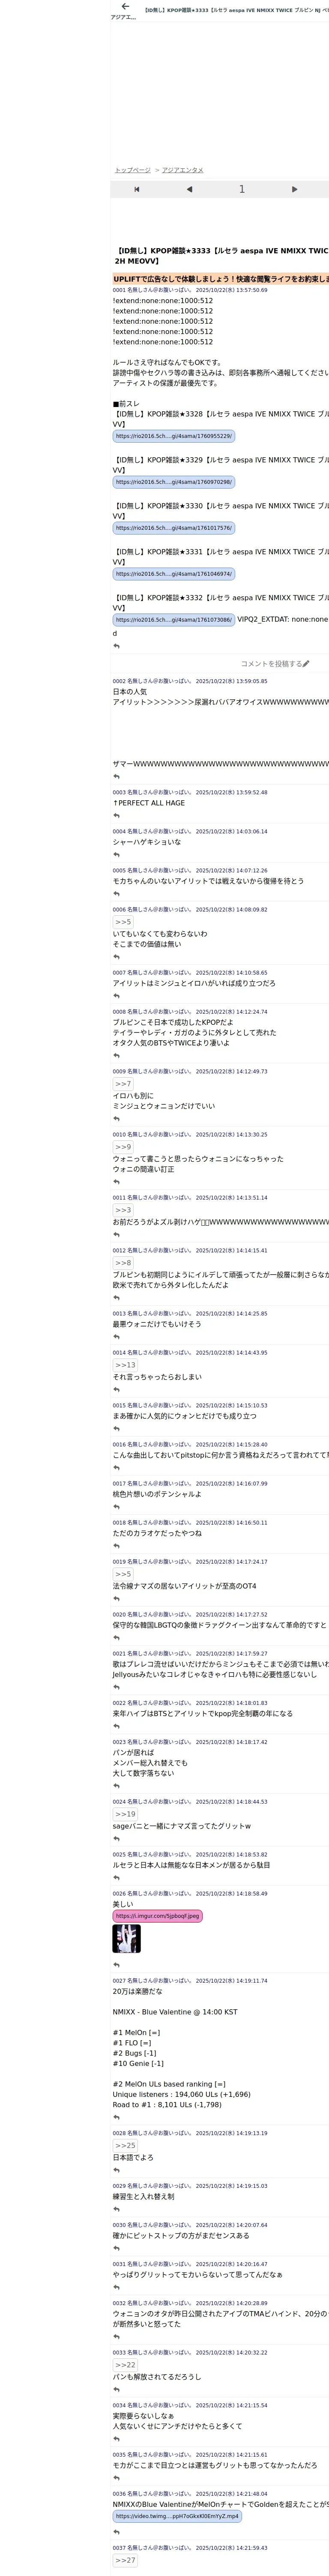Click reply arrow under post 0002
Screen dimensions: 329x2576
click(117, 777)
